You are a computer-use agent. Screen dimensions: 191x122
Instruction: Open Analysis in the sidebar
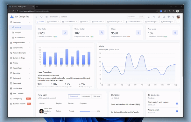(x=20, y=32)
